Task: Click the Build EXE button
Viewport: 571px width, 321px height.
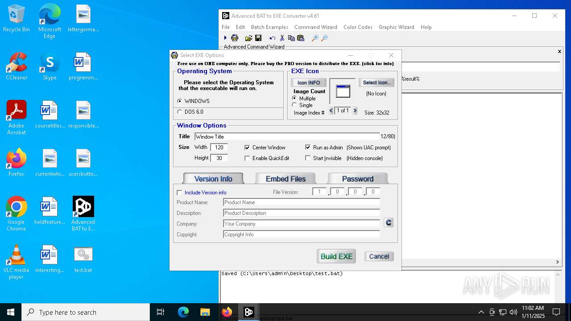Action: tap(336, 256)
